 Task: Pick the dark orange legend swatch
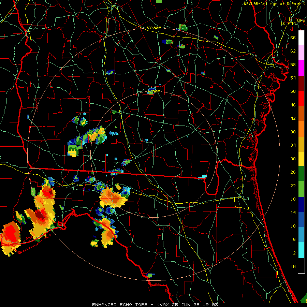point(301,113)
